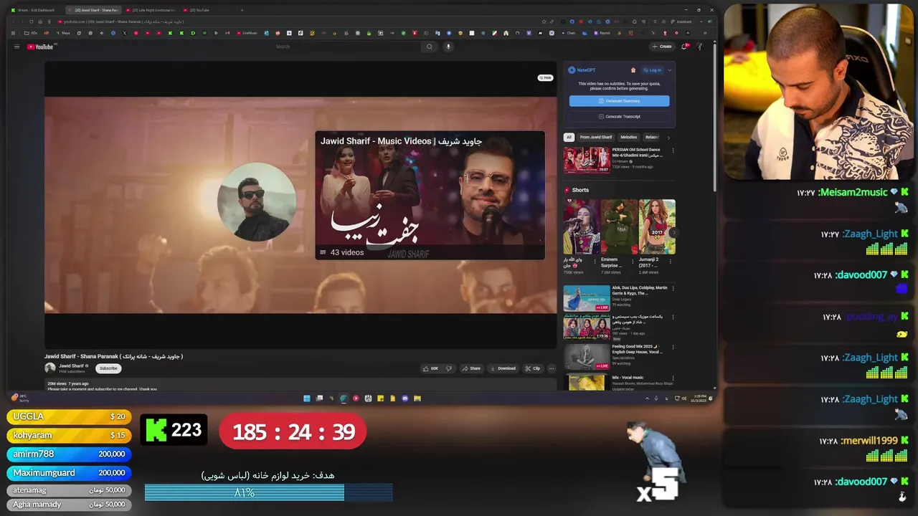
Task: Collapse the NoteGPT panel chevron
Action: (670, 70)
